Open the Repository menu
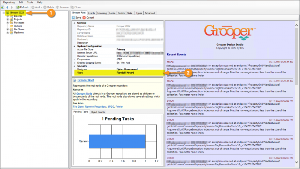 pyautogui.click(x=9, y=2)
